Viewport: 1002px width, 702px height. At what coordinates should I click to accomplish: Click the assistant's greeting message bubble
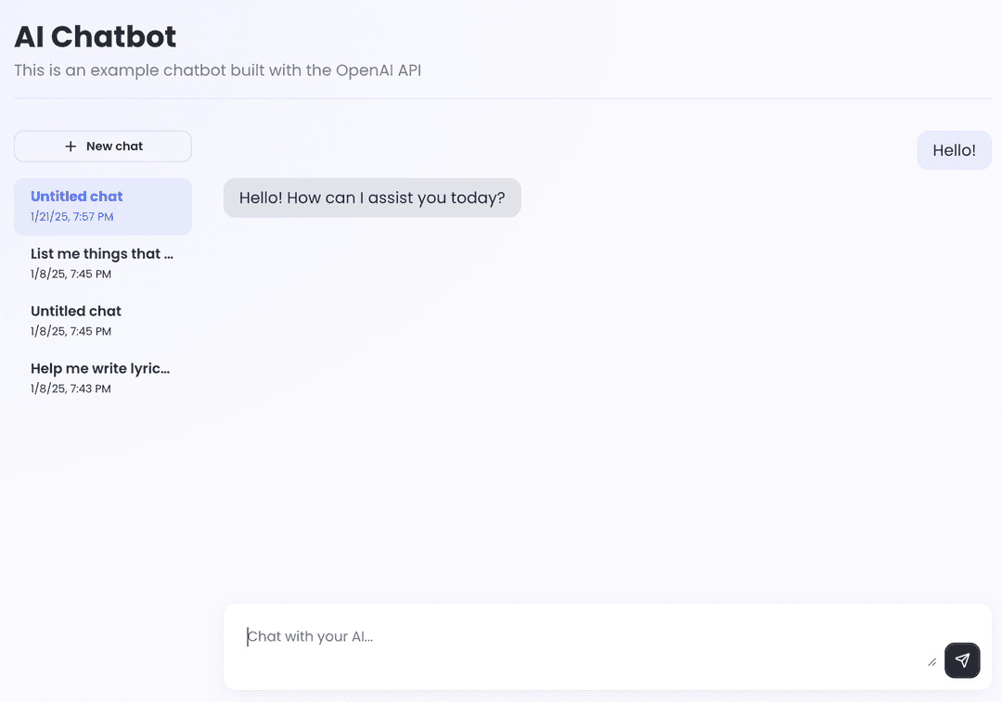click(x=371, y=198)
